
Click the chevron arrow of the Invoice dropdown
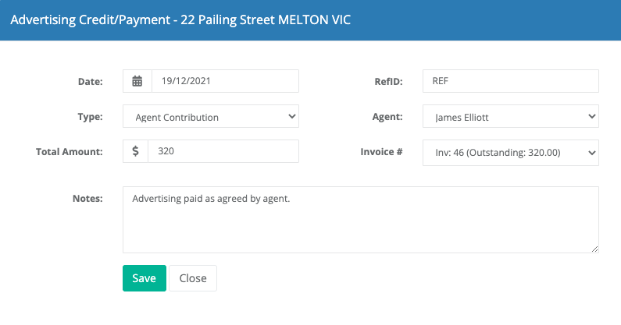pyautogui.click(x=591, y=153)
